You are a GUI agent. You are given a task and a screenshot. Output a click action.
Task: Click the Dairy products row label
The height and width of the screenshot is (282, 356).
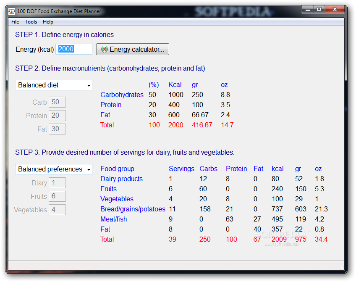121,179
